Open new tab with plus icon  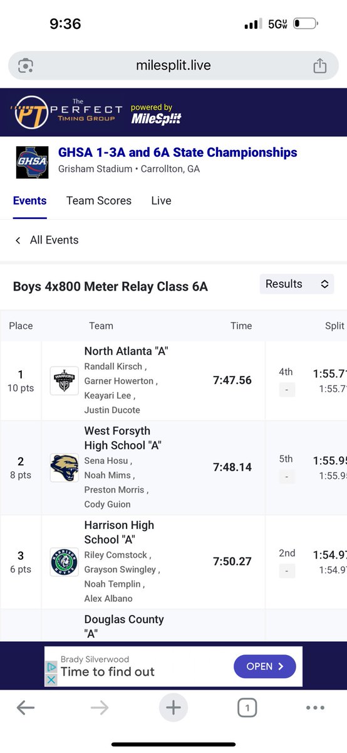click(173, 708)
